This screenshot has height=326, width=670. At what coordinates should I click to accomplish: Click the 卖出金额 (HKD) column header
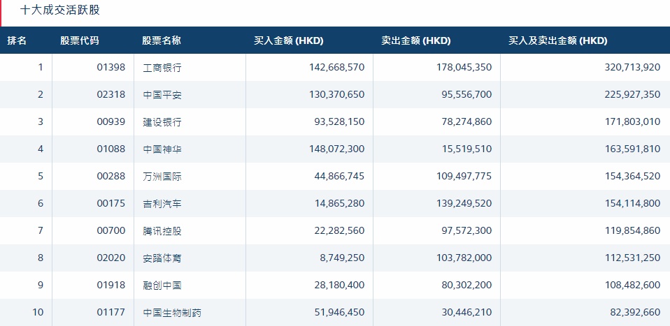coord(416,40)
